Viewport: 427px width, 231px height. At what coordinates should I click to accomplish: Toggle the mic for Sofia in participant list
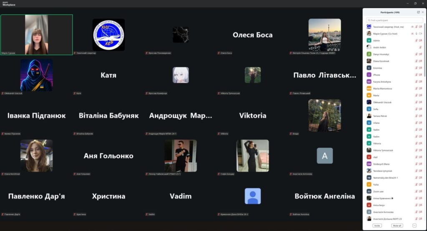[416, 109]
